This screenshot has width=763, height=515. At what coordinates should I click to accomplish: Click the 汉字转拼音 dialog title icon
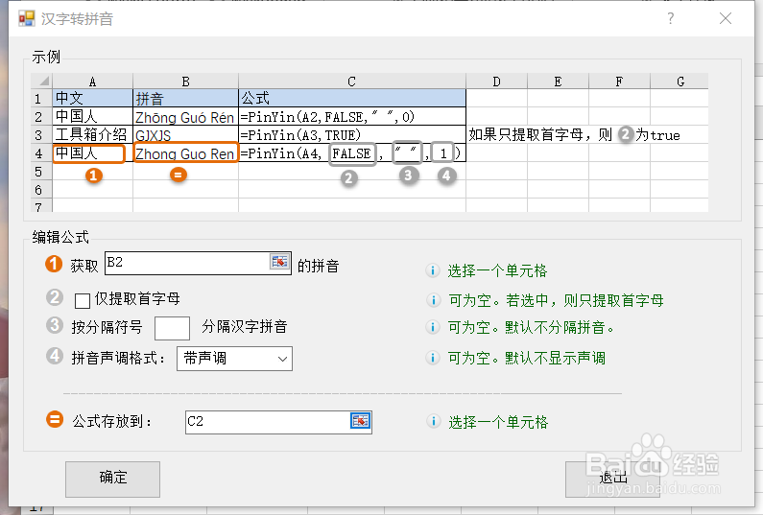pyautogui.click(x=27, y=18)
